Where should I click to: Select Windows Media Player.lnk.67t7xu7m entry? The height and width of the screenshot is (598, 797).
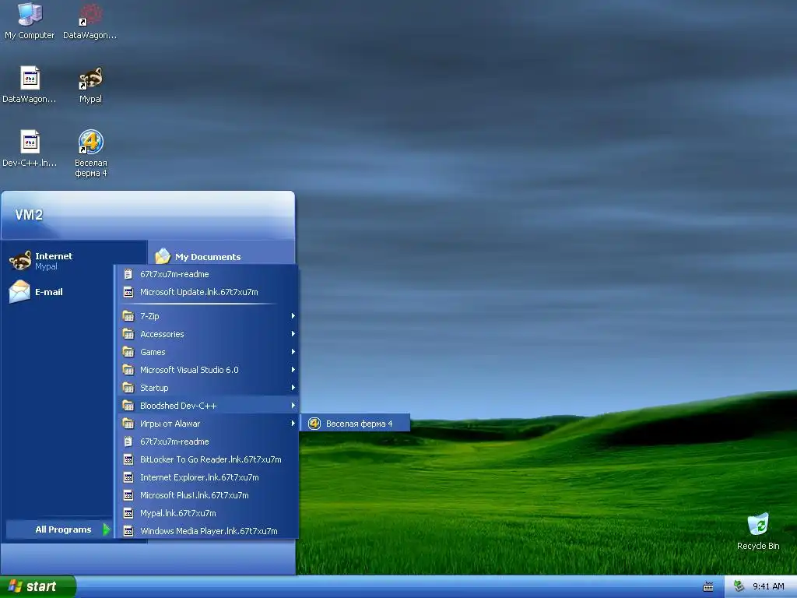208,531
